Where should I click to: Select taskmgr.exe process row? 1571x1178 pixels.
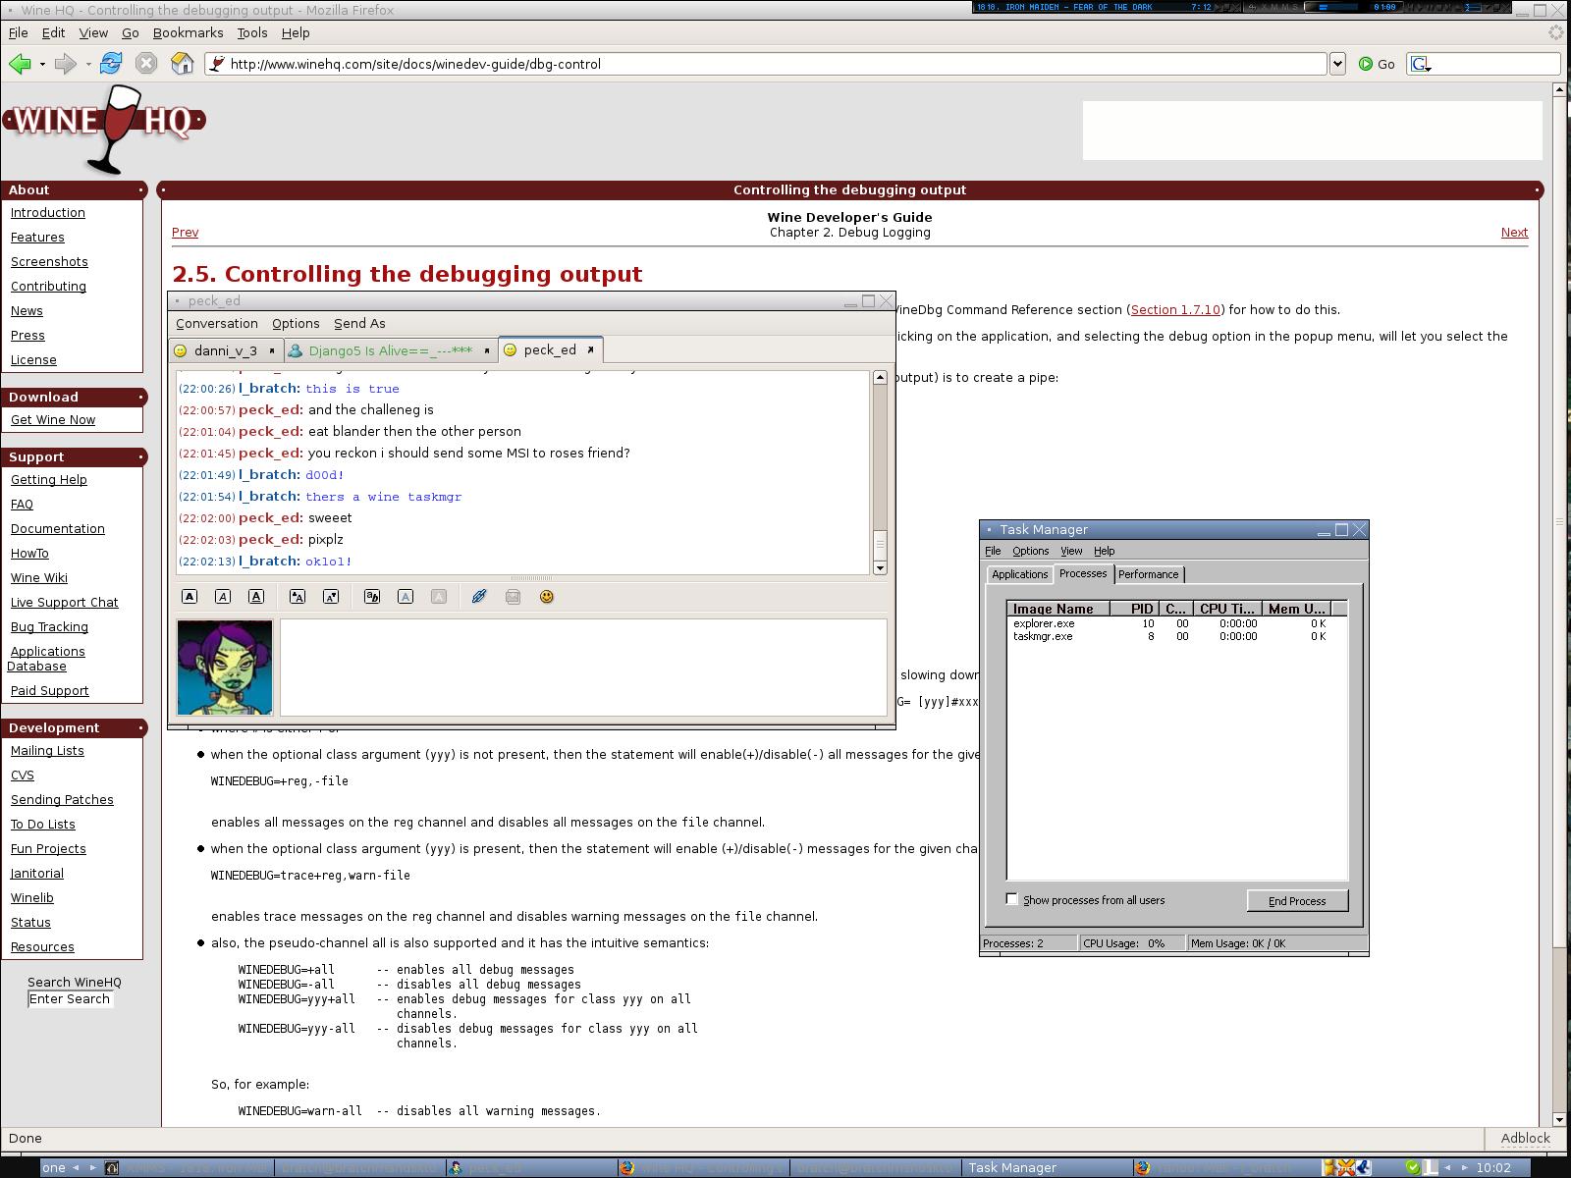tap(1176, 636)
